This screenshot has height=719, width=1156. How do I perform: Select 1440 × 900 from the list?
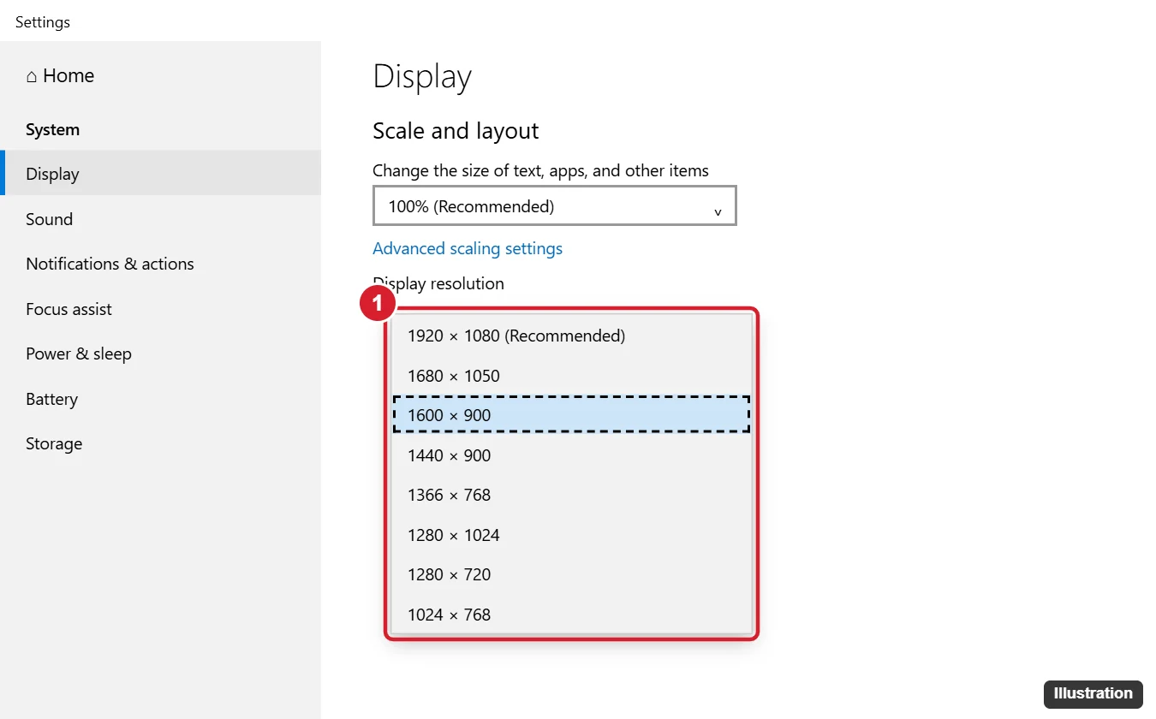pos(571,455)
